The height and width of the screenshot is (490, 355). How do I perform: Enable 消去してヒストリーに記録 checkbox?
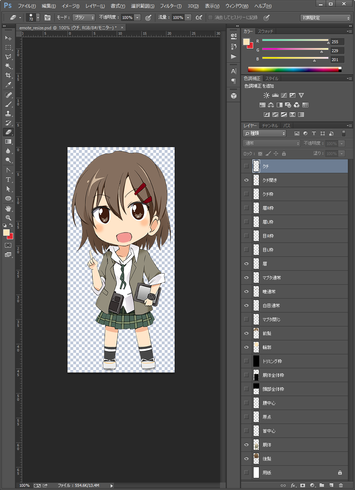click(210, 17)
